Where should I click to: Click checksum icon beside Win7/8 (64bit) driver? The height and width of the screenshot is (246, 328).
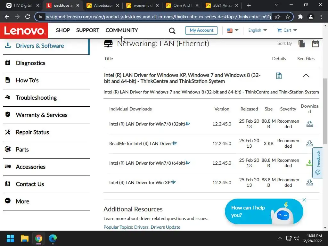click(188, 162)
